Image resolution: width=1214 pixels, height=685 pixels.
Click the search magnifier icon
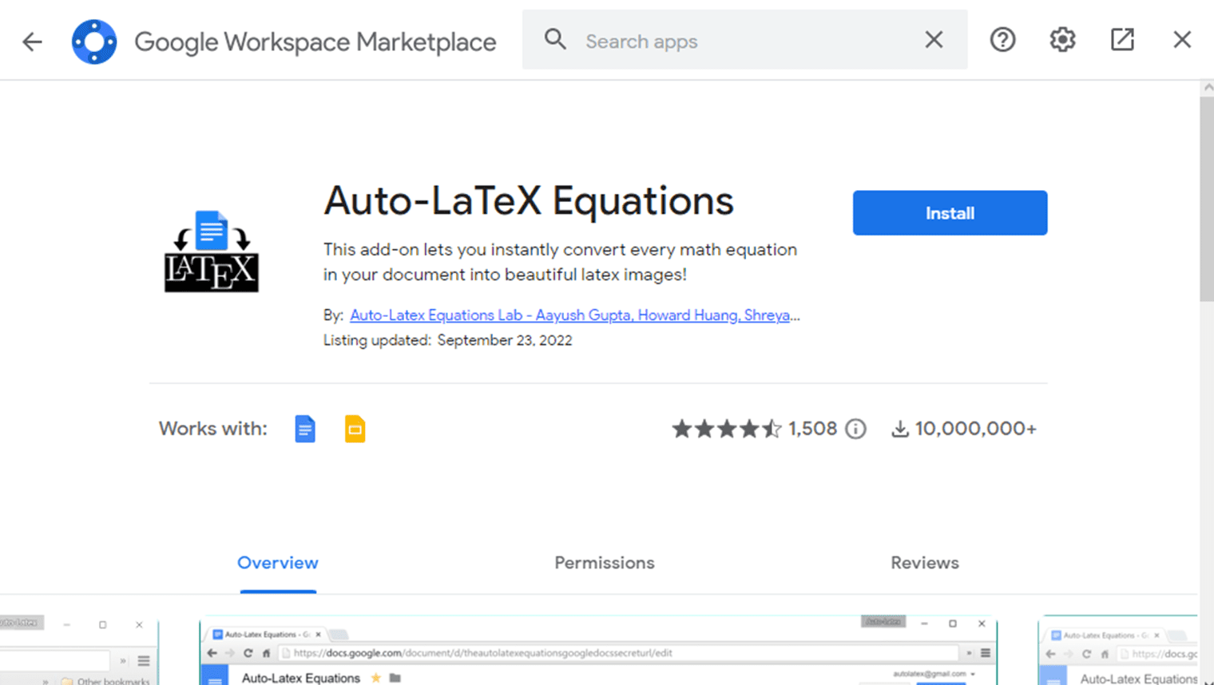[x=555, y=39]
